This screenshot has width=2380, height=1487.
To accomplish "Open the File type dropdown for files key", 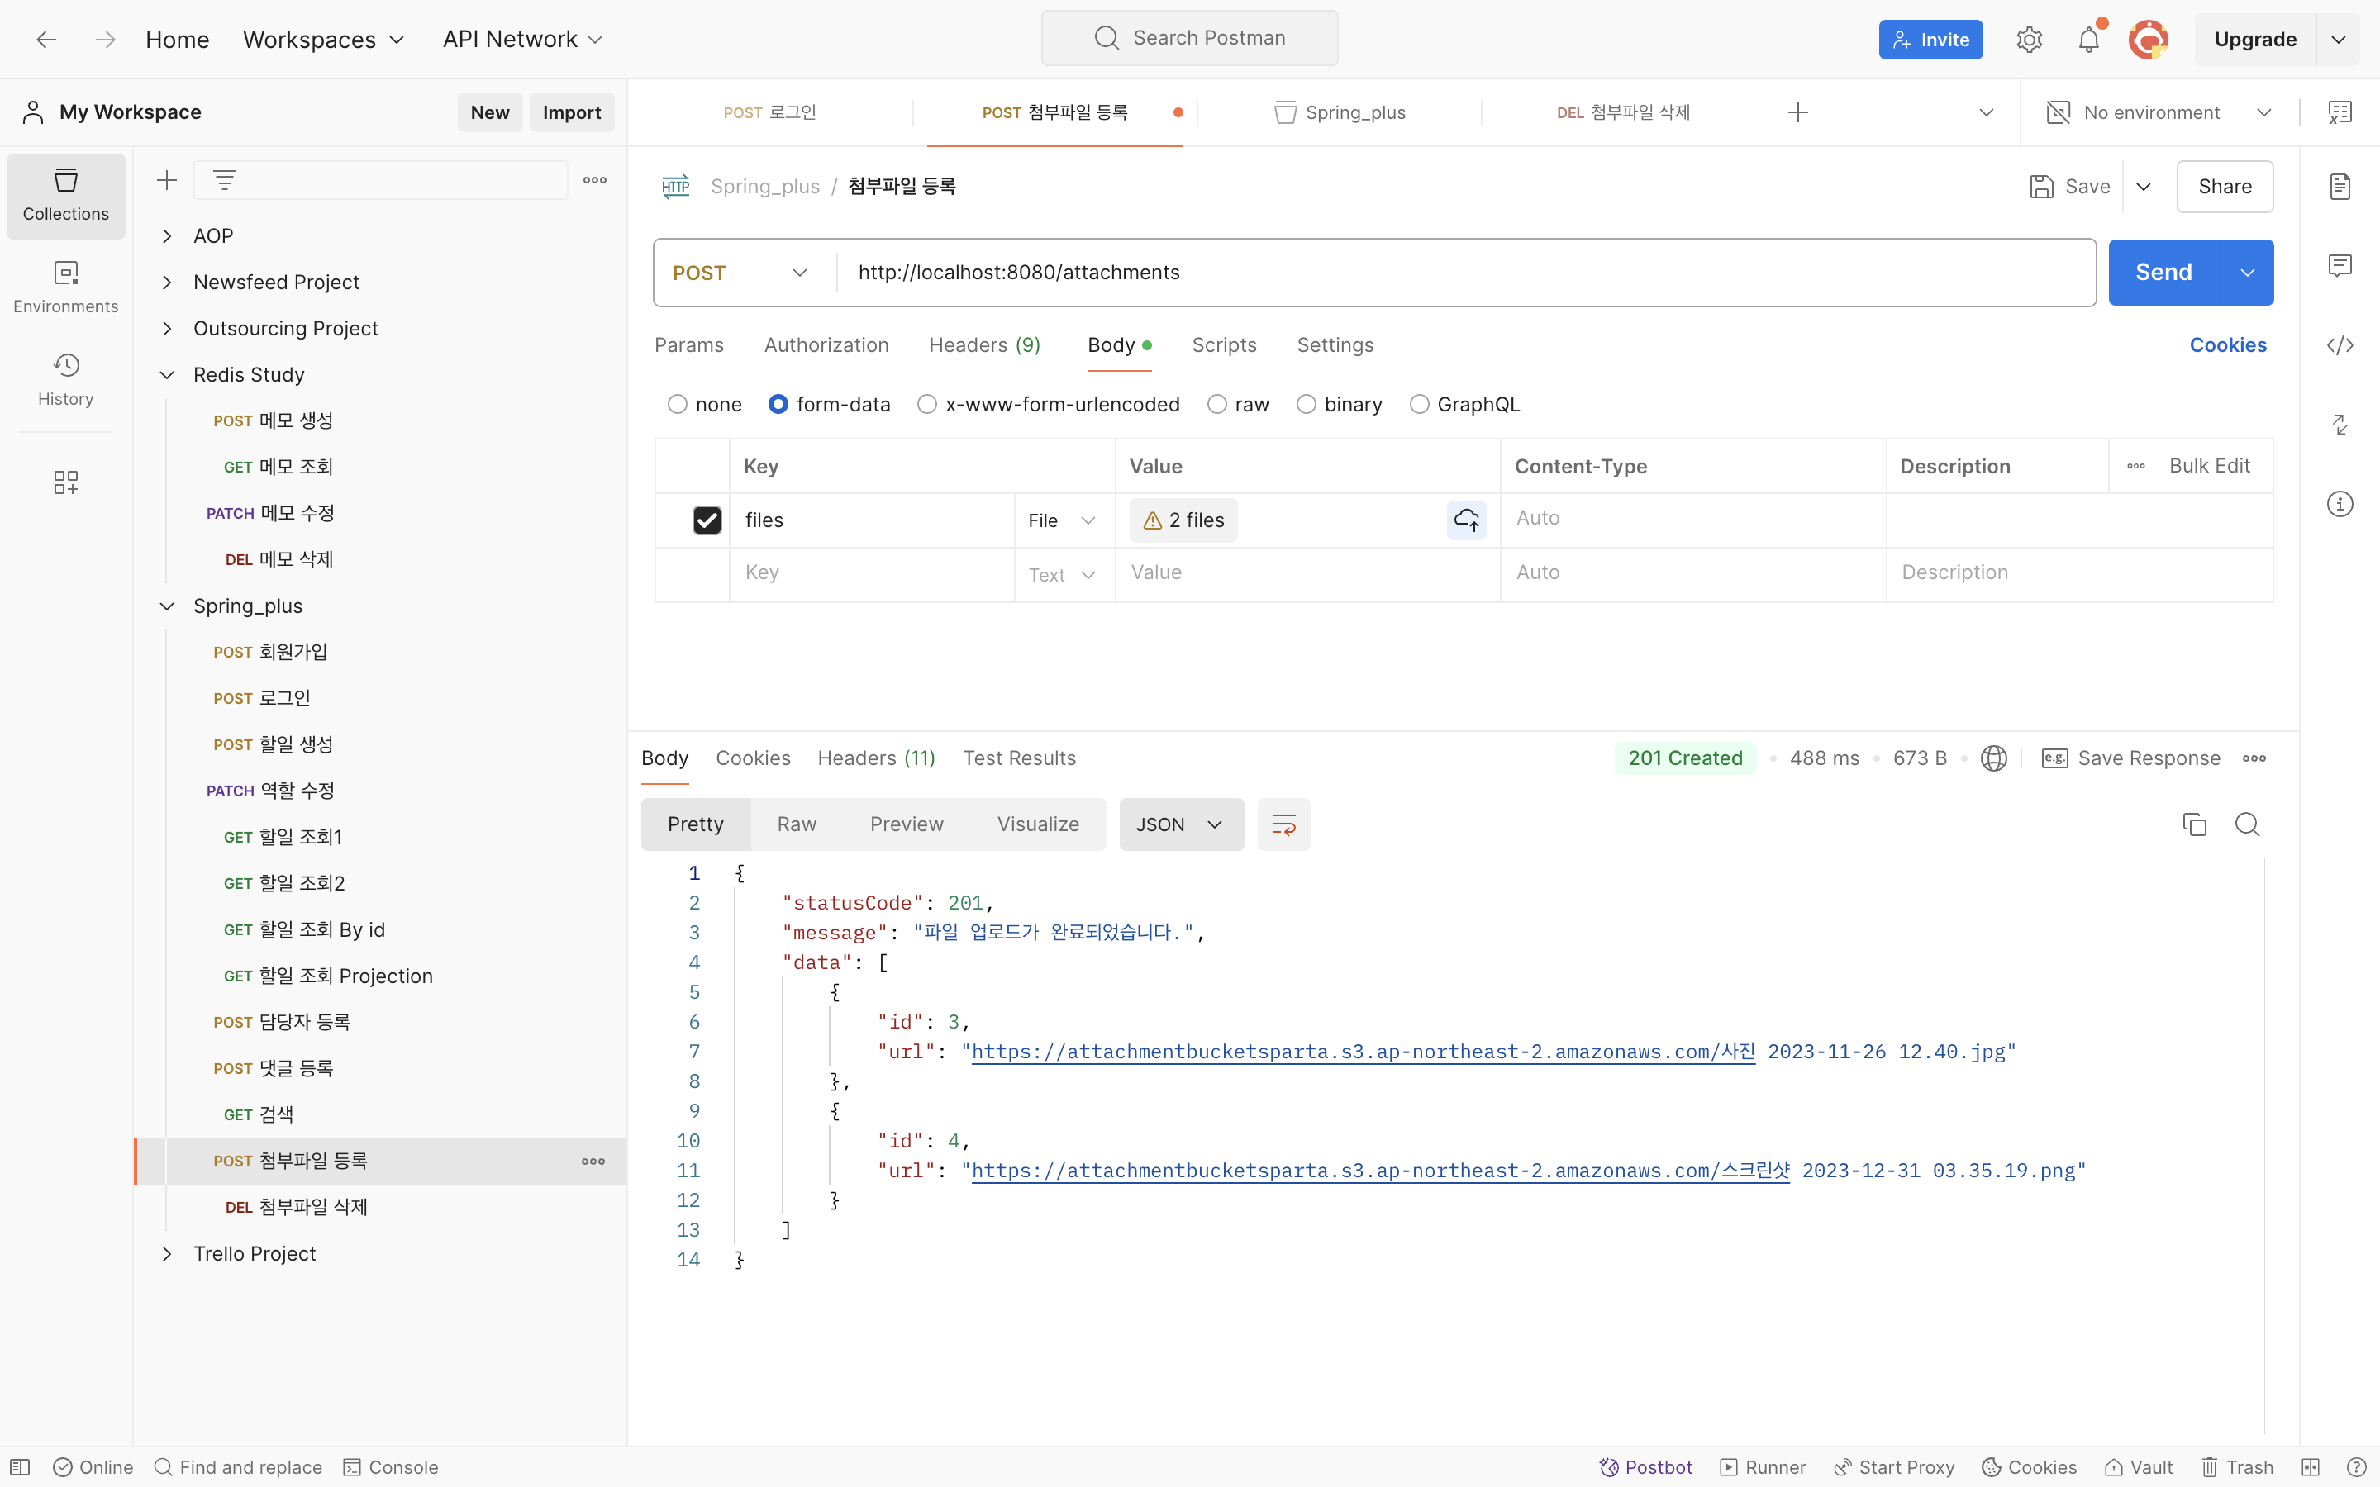I will point(1063,520).
